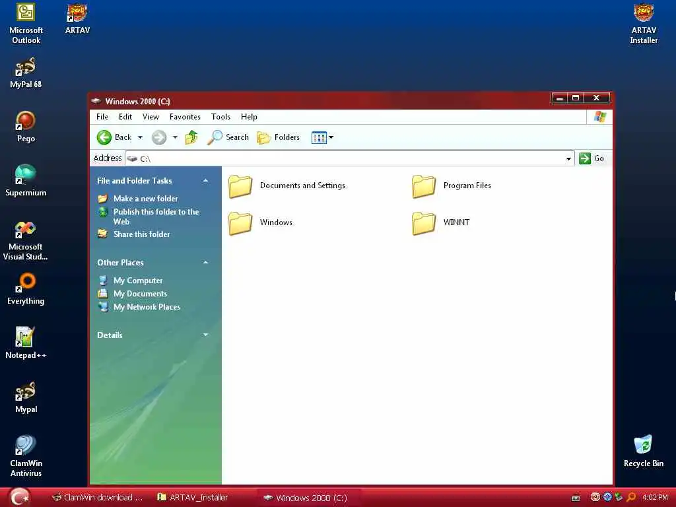
Task: Expand the Details section
Action: pos(206,335)
